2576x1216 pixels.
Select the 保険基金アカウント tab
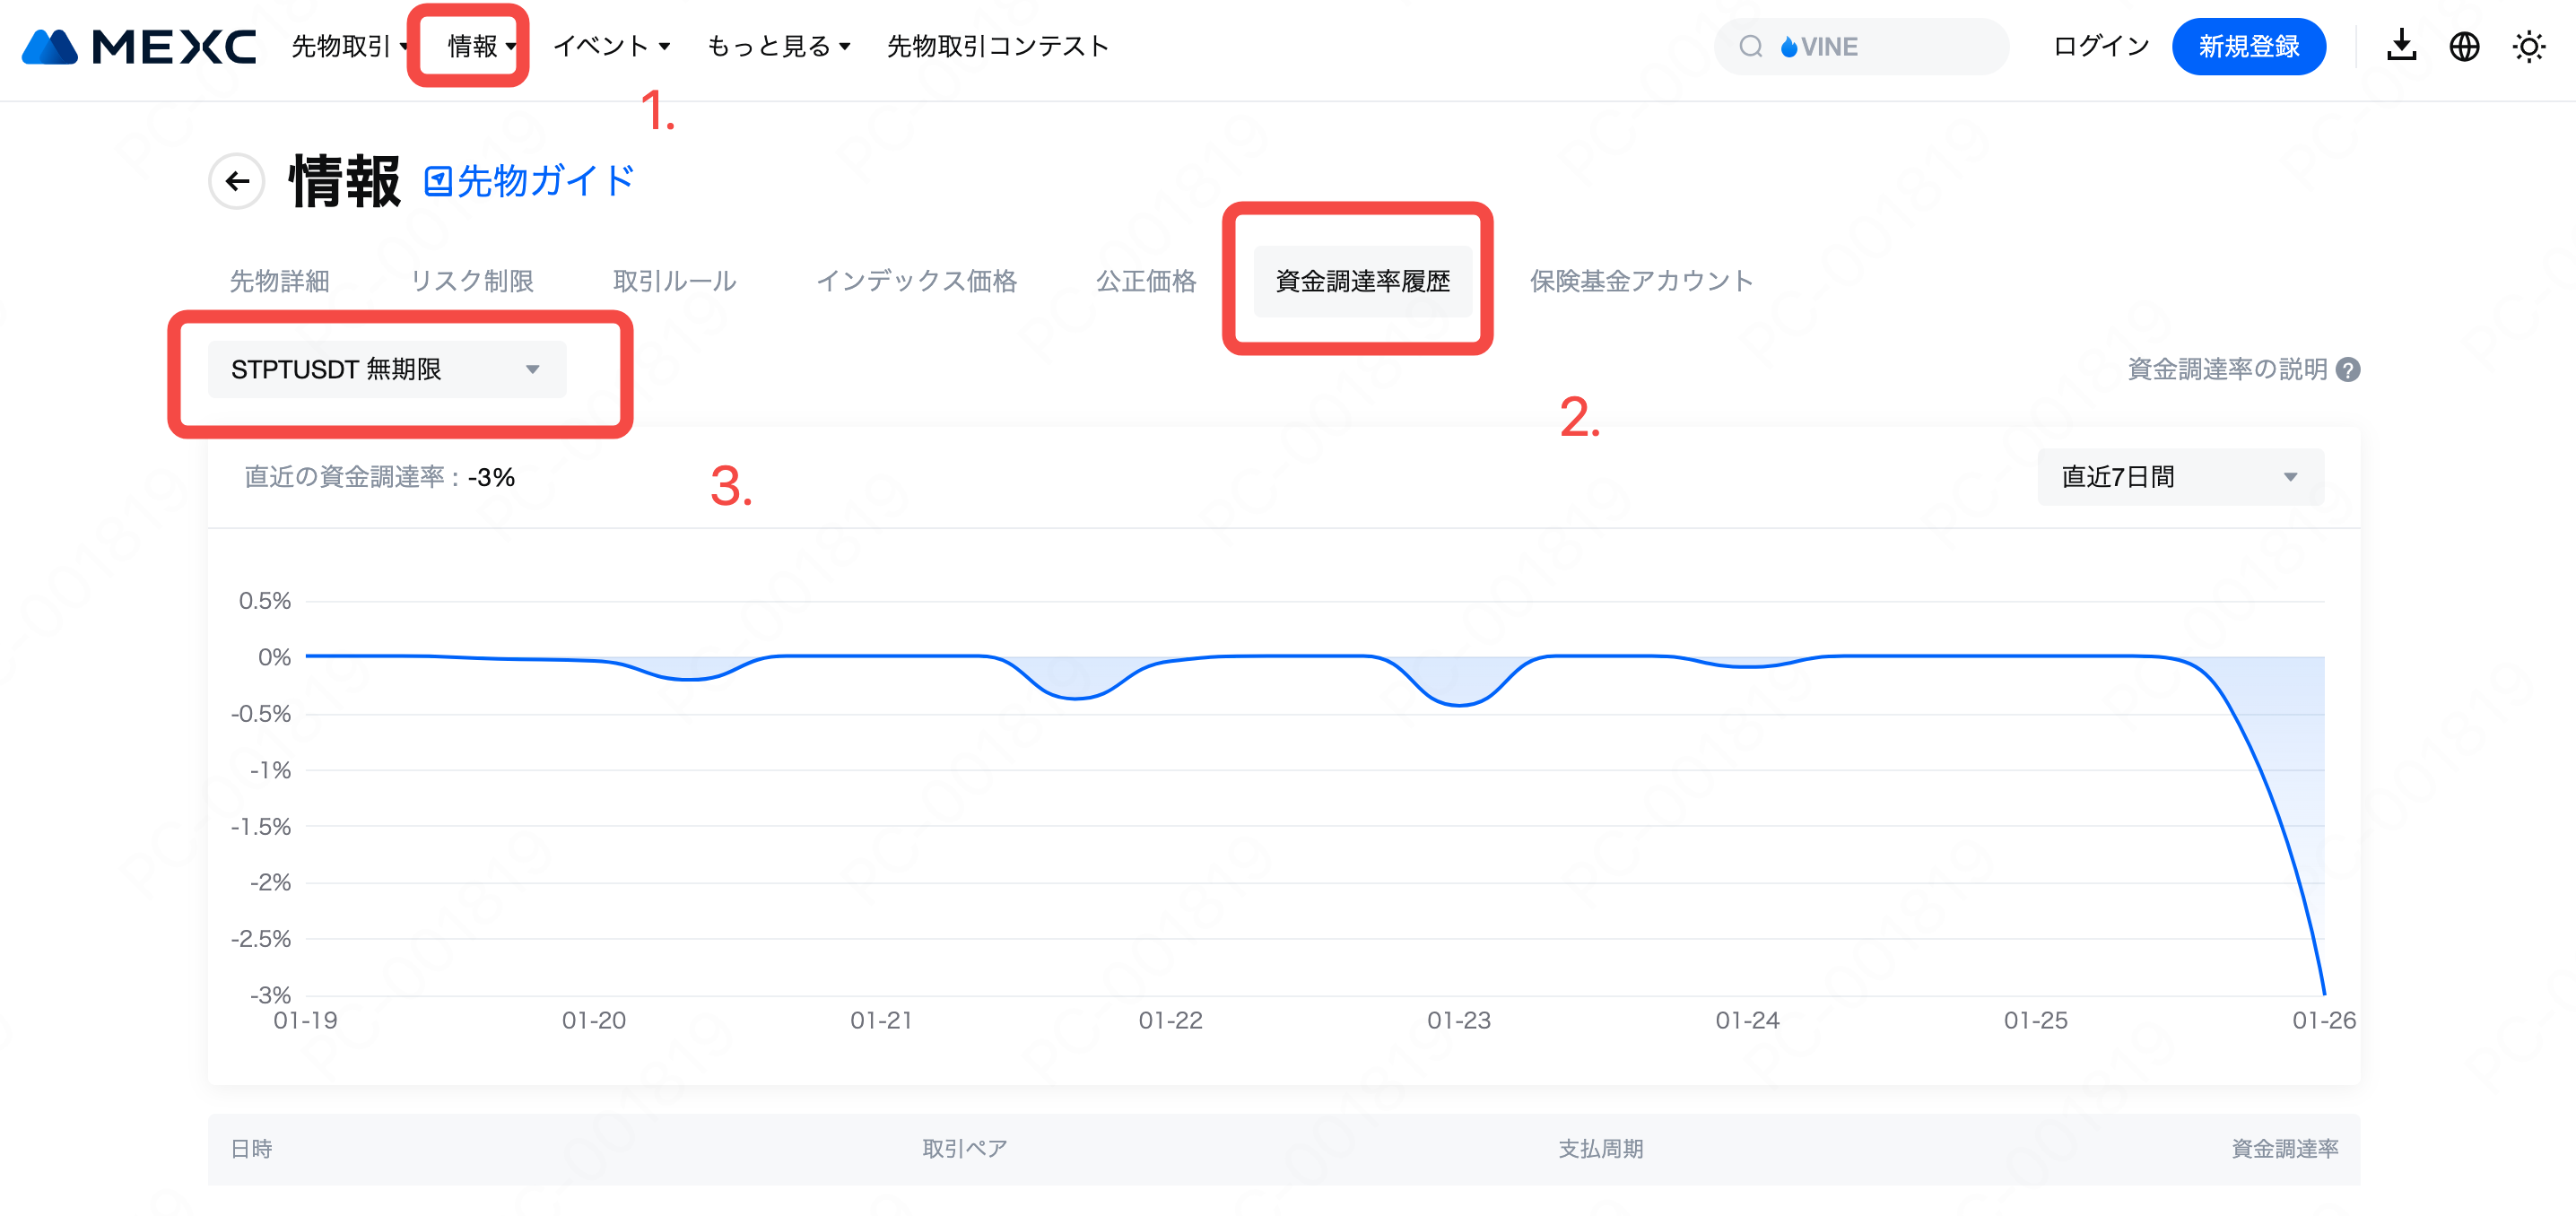1641,281
